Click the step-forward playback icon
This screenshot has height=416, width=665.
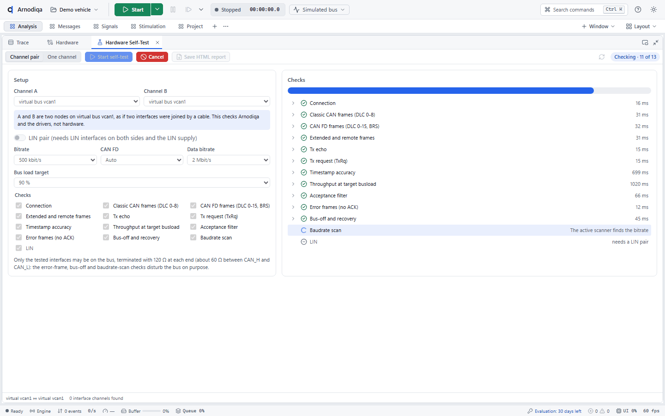188,10
